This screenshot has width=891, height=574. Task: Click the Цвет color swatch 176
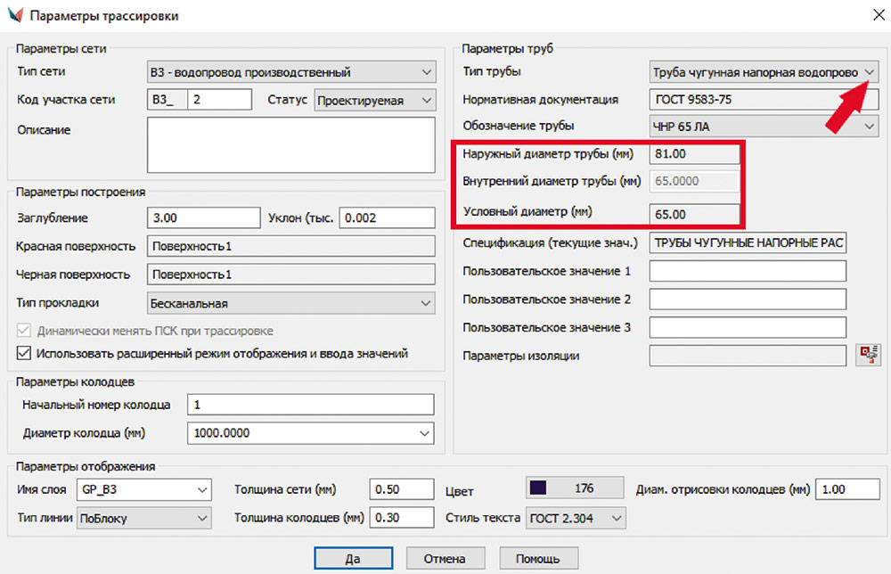point(573,488)
